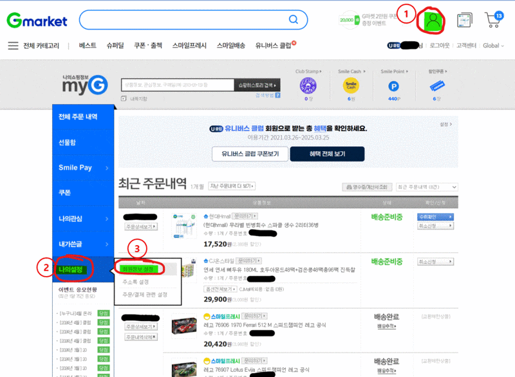
Task: Click the 설정 link on the club banner
Action: click(445, 124)
